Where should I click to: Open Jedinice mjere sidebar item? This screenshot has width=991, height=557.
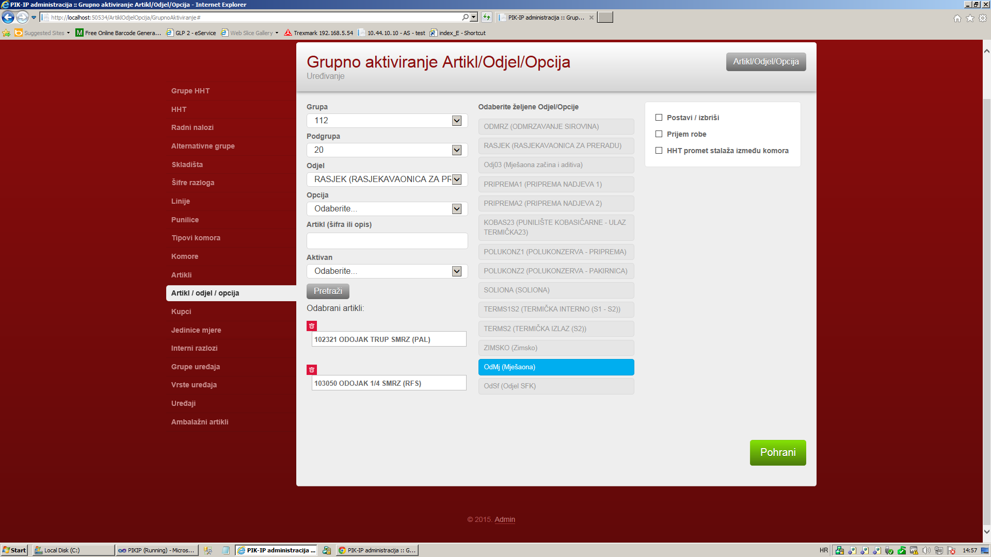pyautogui.click(x=196, y=330)
